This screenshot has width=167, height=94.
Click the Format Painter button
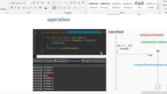click(x=3, y=9)
